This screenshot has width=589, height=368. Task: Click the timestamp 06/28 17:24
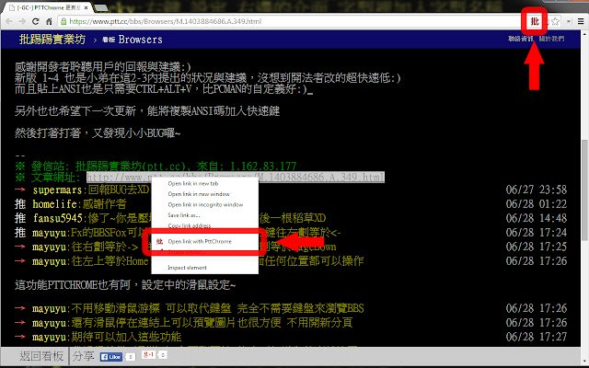(537, 233)
